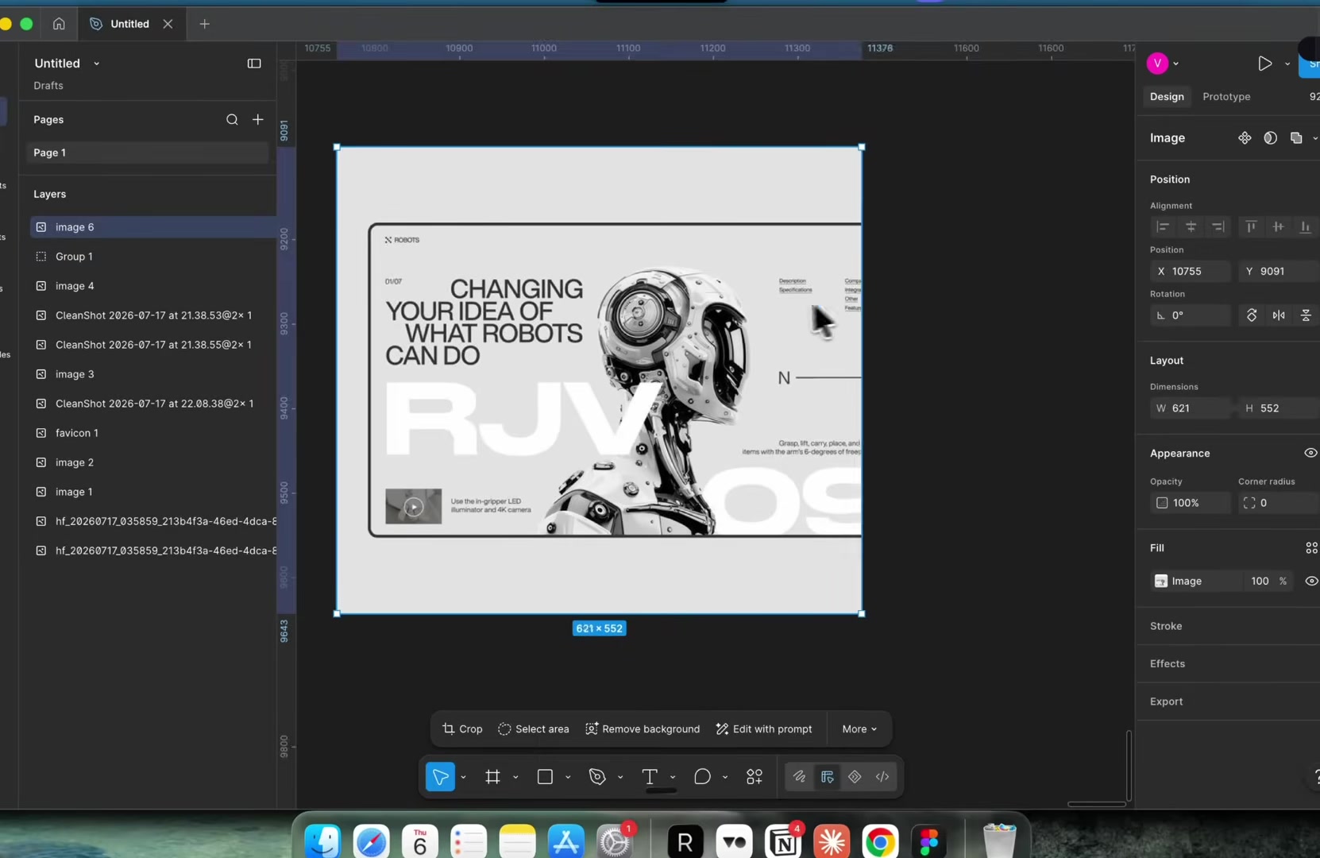Open shape tools dropdown chevron
1320x858 pixels.
tap(568, 778)
